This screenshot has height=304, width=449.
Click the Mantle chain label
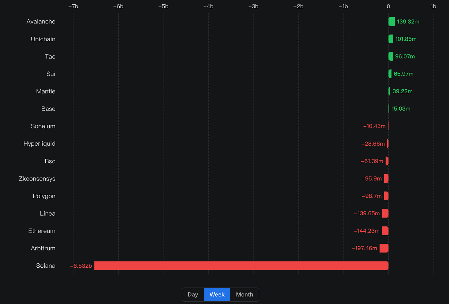[x=46, y=91]
